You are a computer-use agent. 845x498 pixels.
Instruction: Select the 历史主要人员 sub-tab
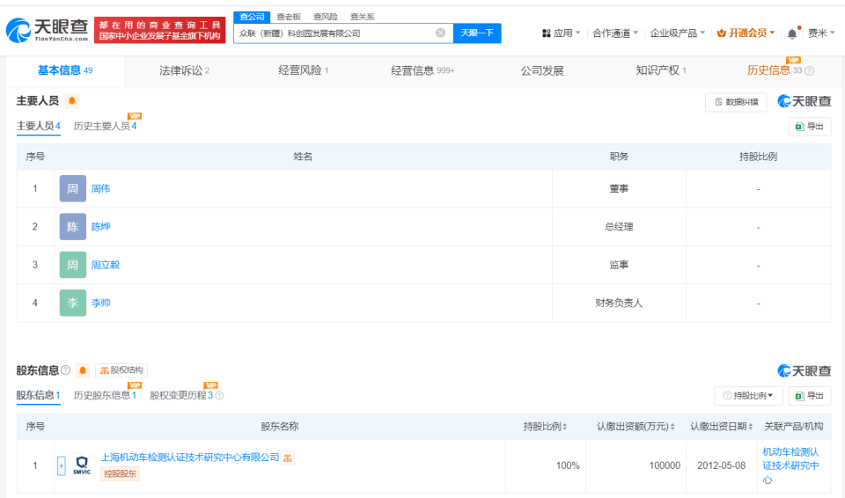tap(104, 127)
